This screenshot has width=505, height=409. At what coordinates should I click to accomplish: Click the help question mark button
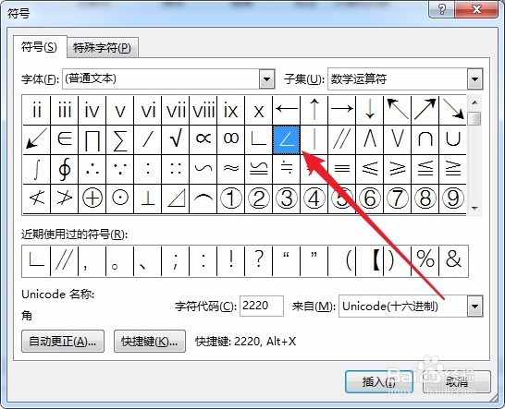pos(441,9)
